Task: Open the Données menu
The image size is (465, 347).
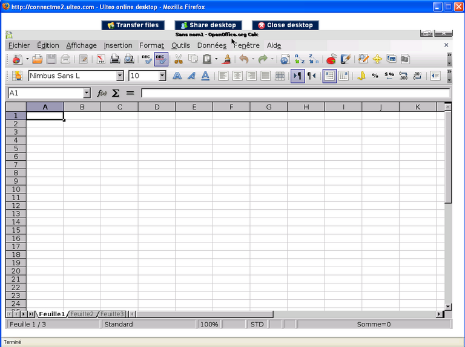Action: tap(212, 45)
